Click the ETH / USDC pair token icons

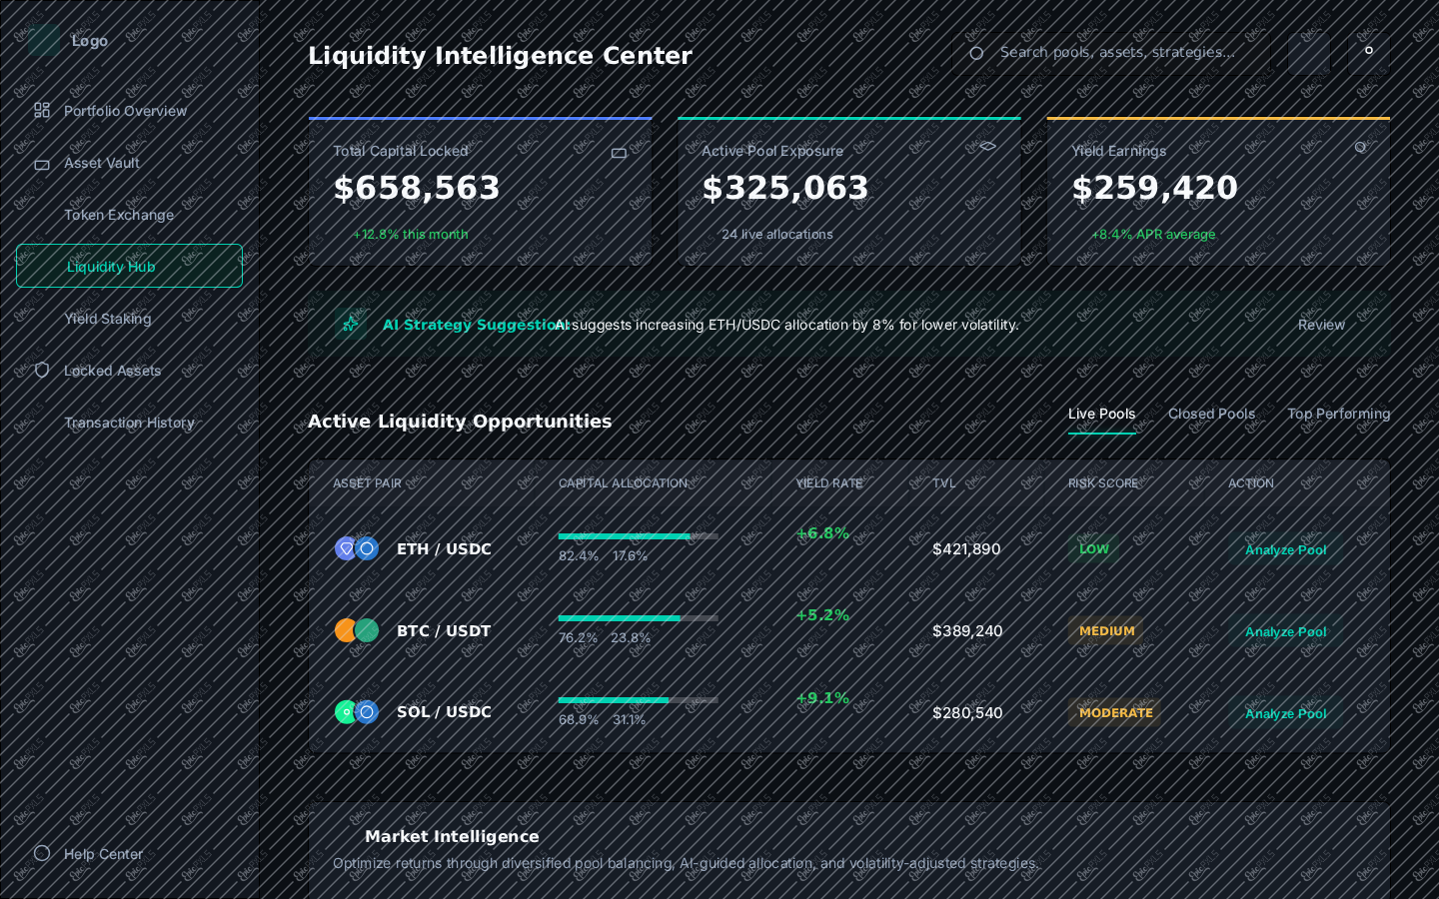(357, 548)
